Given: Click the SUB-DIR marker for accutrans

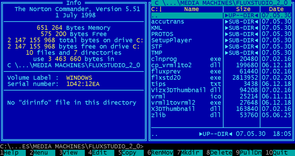Looking at the screenshot, I should tap(242, 22).
